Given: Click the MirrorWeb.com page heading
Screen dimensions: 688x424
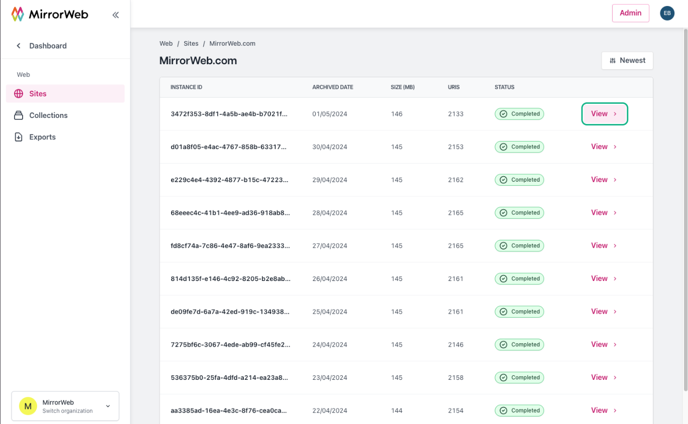Looking at the screenshot, I should point(198,61).
